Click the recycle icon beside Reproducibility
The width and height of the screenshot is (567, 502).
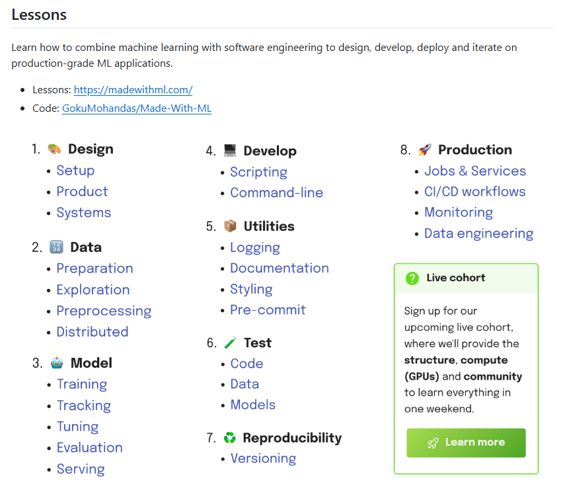229,438
